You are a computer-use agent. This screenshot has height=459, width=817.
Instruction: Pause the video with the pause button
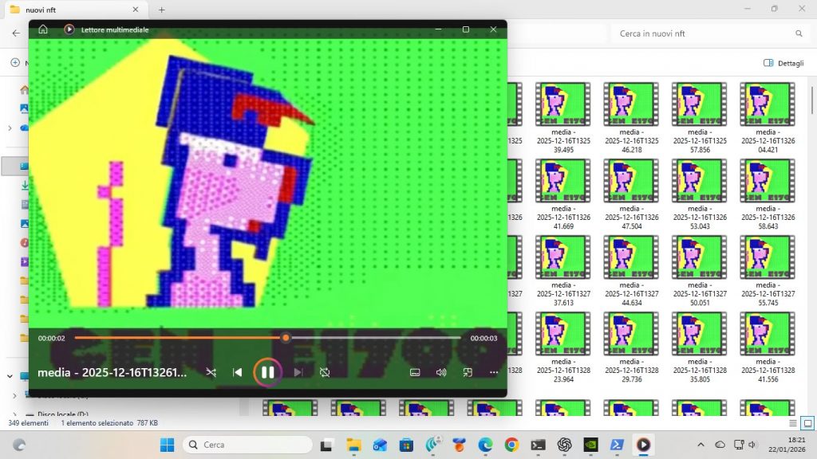pos(267,372)
